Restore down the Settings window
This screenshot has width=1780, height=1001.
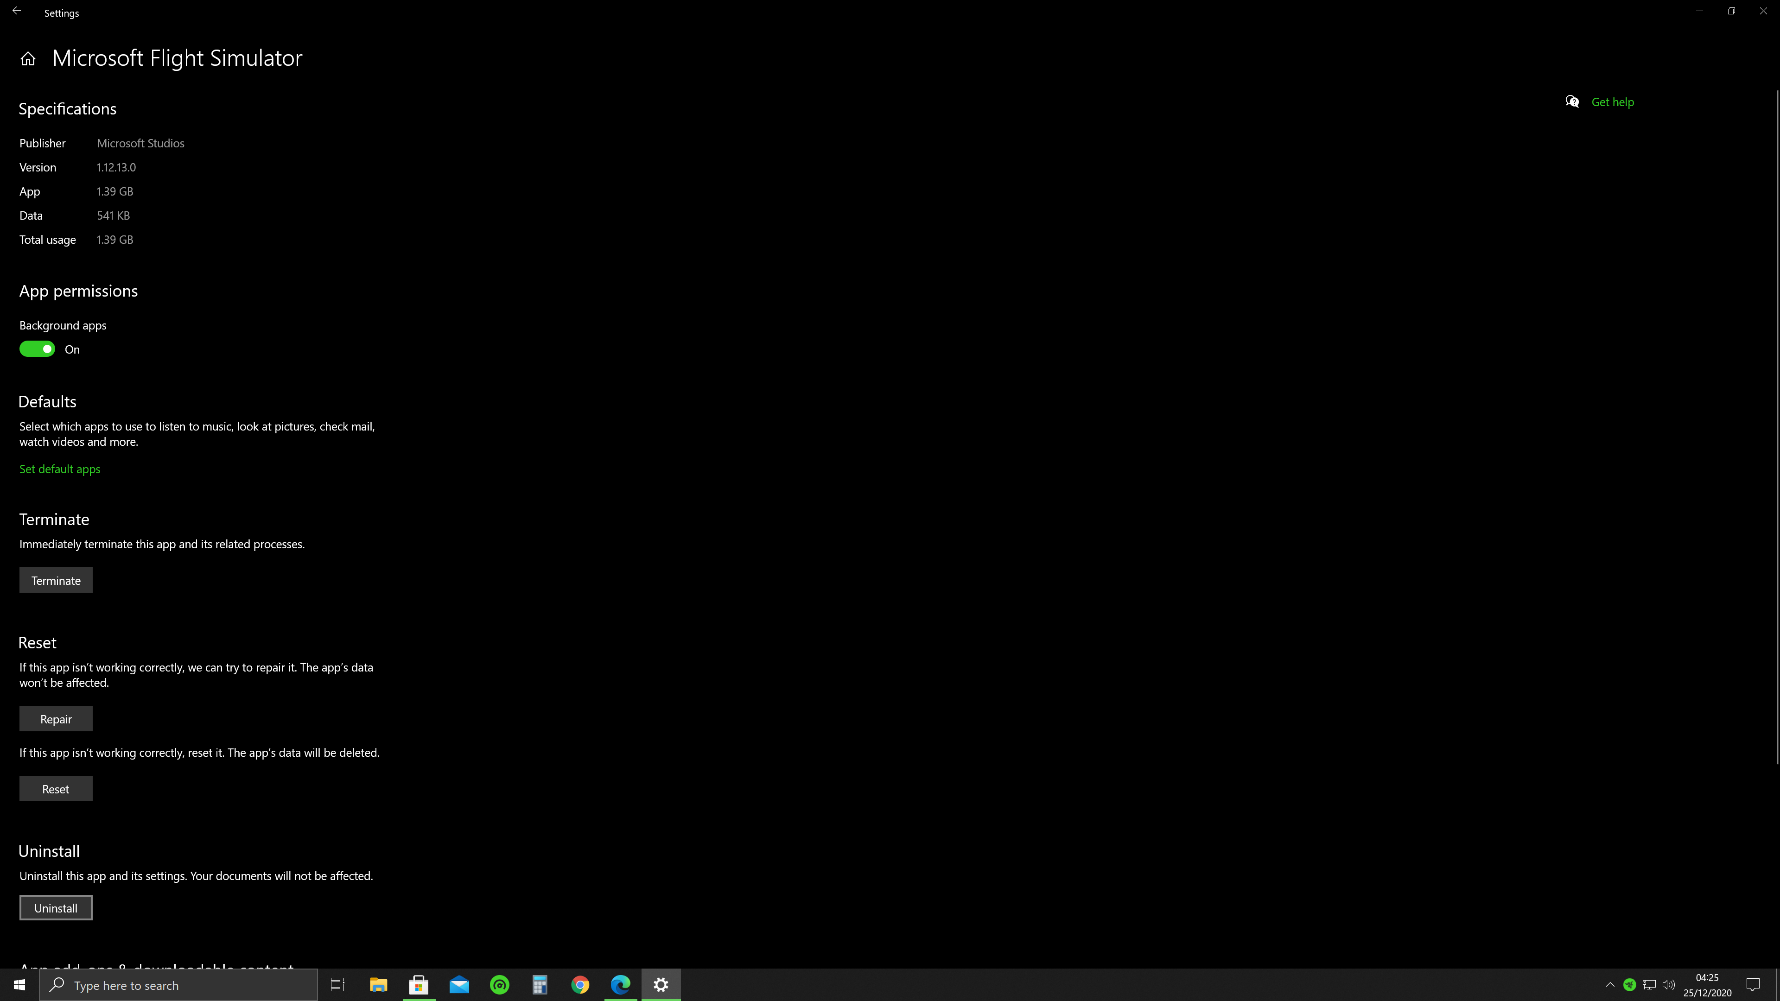(x=1732, y=12)
